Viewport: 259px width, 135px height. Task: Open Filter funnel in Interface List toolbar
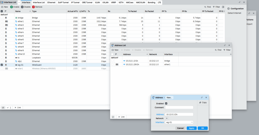(x=214, y=7)
